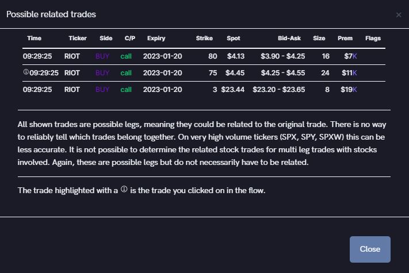Click the info icon beside 09:29:25 row
The width and height of the screenshot is (409, 273).
[x=26, y=73]
